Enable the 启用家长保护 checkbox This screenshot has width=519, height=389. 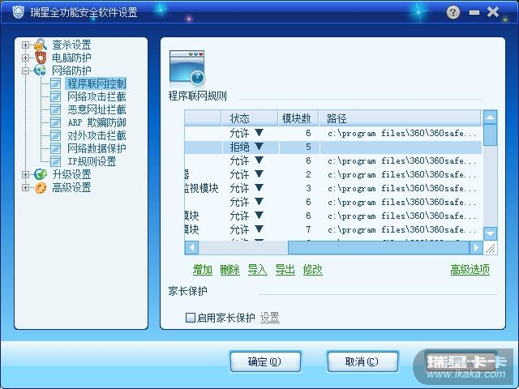pos(191,318)
